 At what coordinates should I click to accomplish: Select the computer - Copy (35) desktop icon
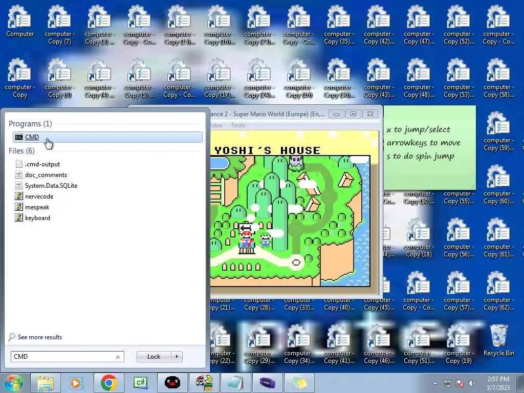(339, 25)
